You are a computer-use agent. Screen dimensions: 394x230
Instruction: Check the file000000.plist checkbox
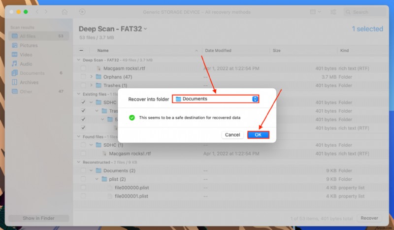(83, 188)
